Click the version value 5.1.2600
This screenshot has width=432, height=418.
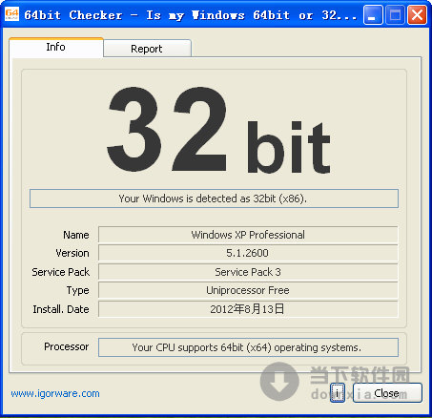click(248, 253)
